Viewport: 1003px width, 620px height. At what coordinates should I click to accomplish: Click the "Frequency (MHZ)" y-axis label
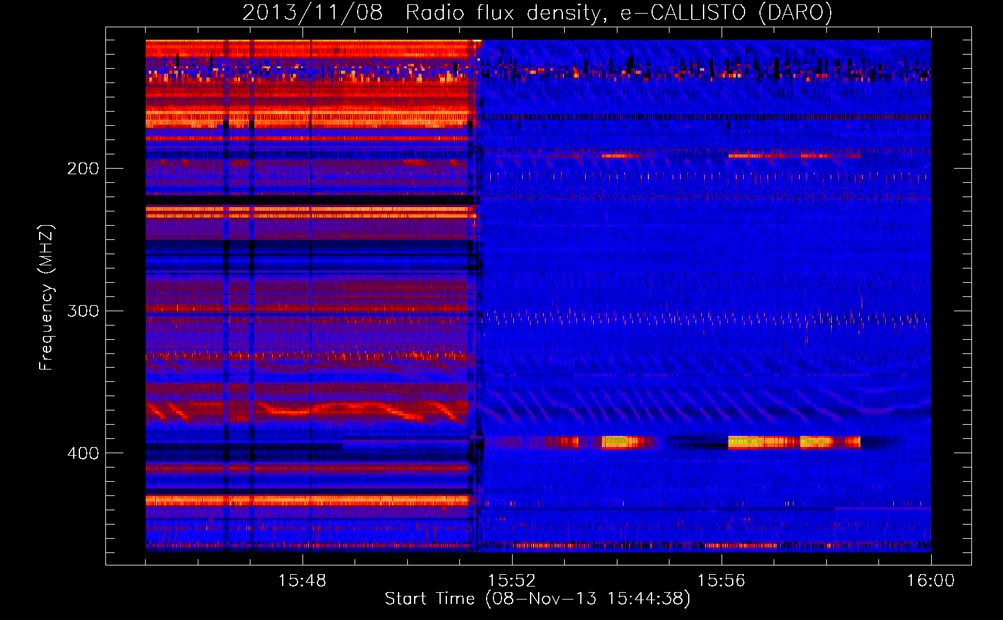[46, 298]
